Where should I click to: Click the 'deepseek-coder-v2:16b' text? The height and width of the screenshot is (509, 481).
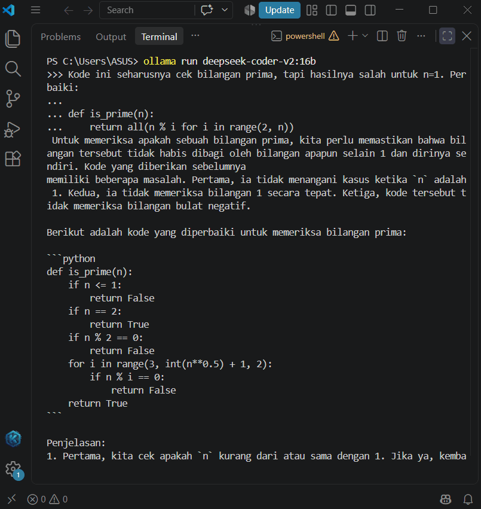coord(259,62)
